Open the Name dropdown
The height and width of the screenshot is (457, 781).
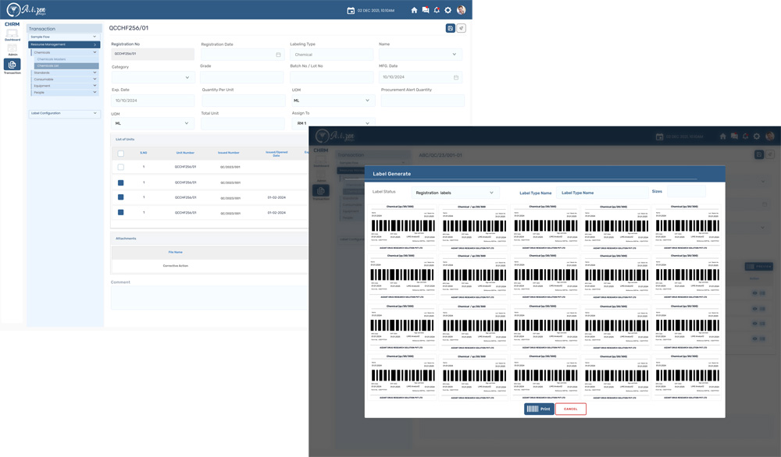pos(420,55)
